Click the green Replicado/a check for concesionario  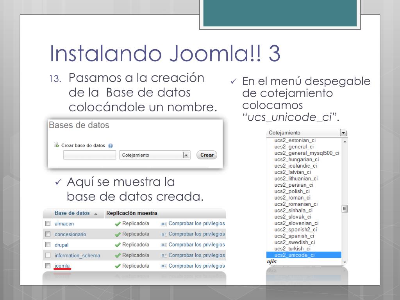click(118, 234)
